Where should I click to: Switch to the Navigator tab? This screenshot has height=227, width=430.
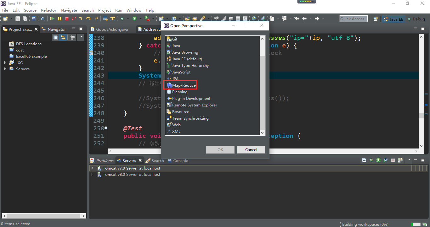[54, 29]
